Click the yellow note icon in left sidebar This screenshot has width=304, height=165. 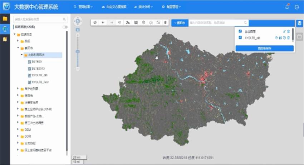click(5, 39)
